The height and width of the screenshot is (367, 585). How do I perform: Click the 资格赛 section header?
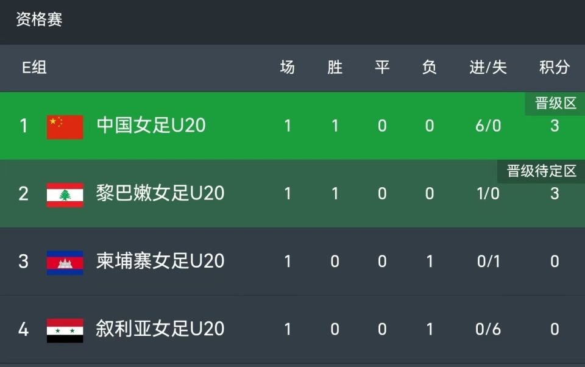coord(39,20)
